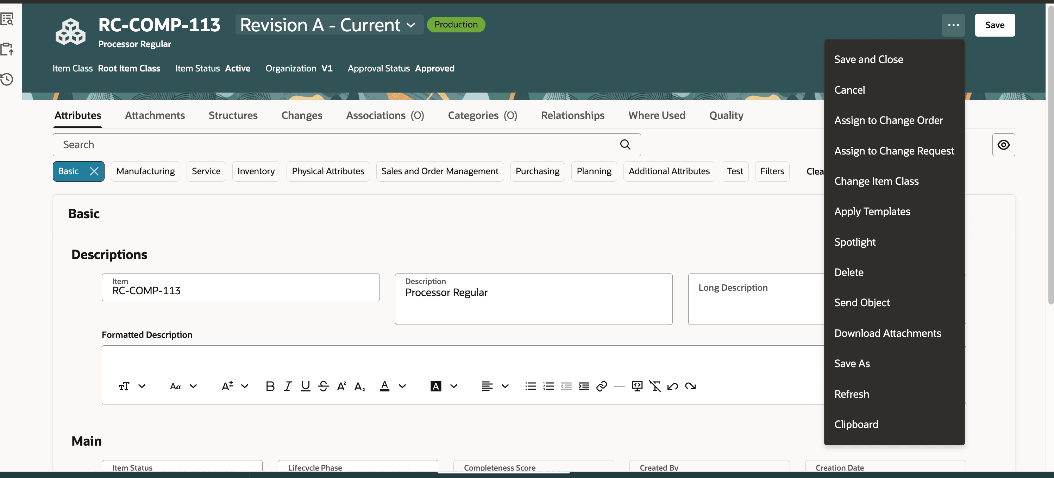Toggle the eye visibility button

coord(1003,144)
